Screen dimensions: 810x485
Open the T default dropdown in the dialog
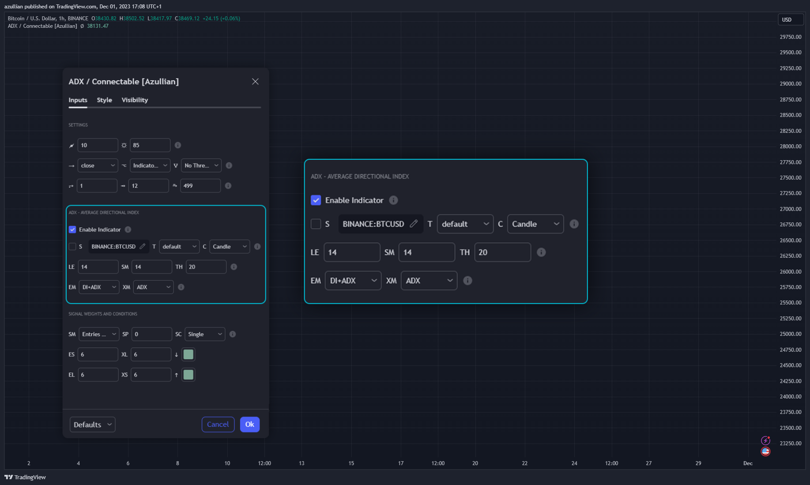(x=179, y=247)
